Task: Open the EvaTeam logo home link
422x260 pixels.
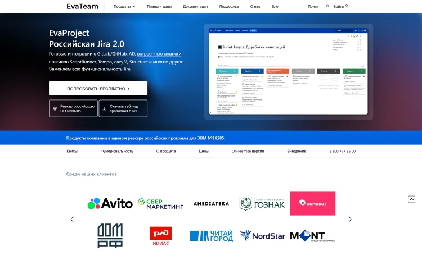Action: [x=82, y=6]
